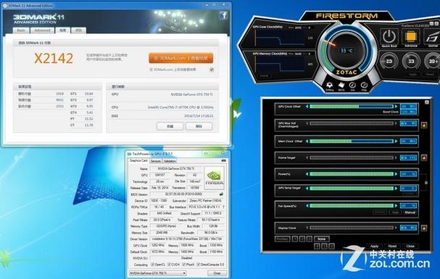Viewport: 440px width, 279px height.
Task: Decrease Fan Speed(%) with left arrow
Action: [x=307, y=206]
